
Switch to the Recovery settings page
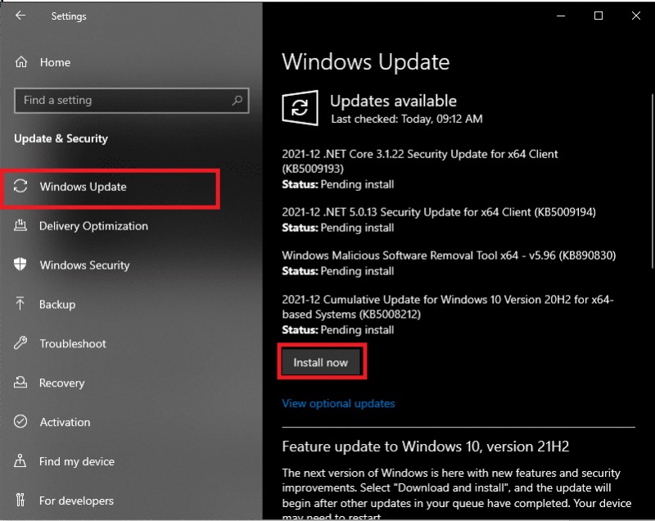point(63,383)
